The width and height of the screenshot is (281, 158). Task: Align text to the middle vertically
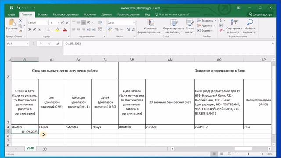79,22
